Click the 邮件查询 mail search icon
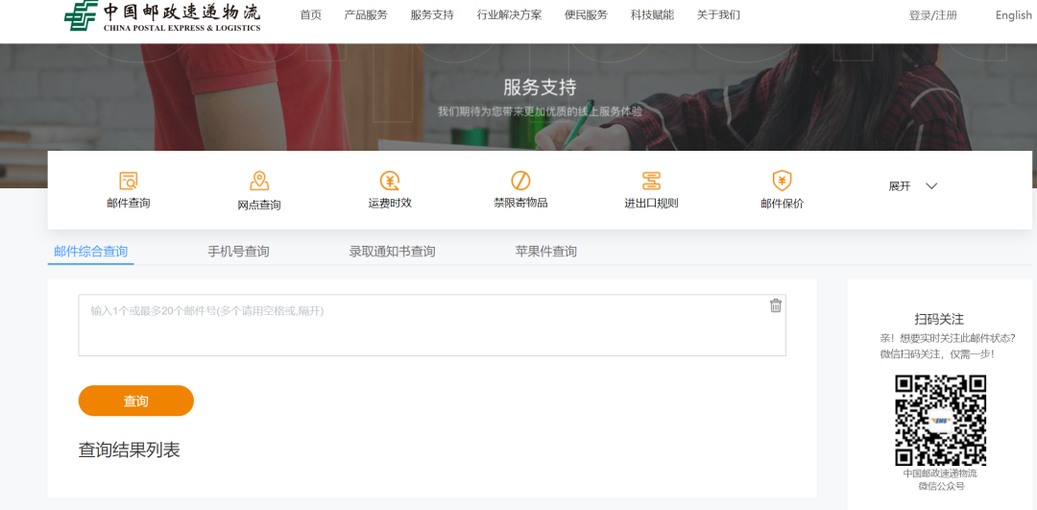Screen dimensions: 1037x510 [x=129, y=181]
